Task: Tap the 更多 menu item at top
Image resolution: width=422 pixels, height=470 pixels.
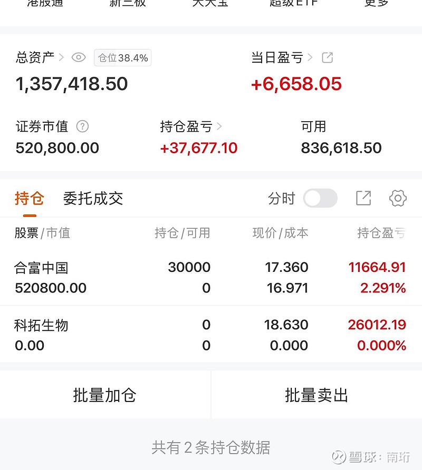Action: tap(377, 4)
